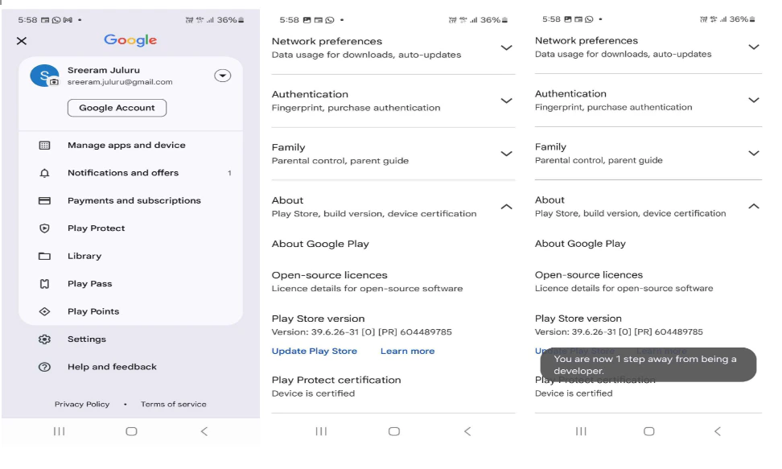
Task: Close the Google account menu with X
Action: pos(22,41)
